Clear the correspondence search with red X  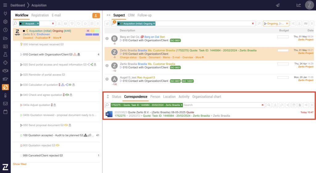pos(263,105)
